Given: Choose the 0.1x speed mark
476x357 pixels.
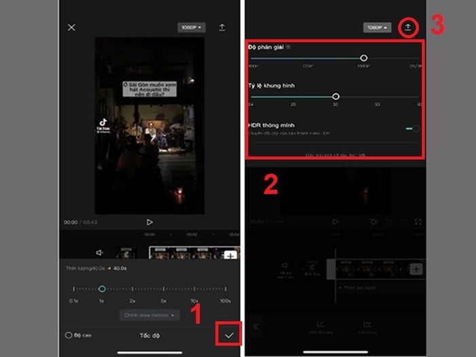Looking at the screenshot, I should (x=73, y=301).
